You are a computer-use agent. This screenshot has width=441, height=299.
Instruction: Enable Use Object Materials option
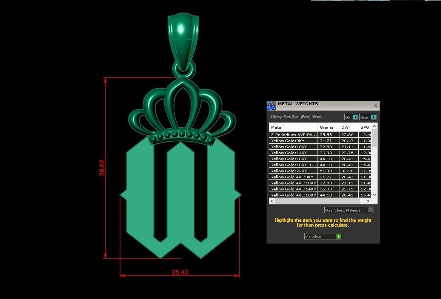point(349,210)
